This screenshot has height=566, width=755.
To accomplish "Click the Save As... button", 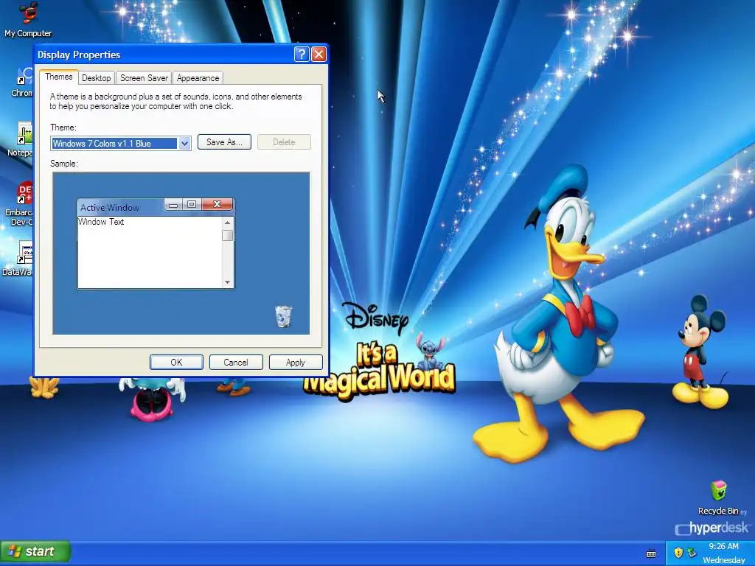I will click(224, 142).
